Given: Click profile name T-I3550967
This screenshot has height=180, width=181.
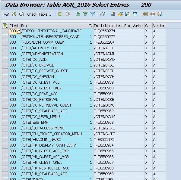Looking at the screenshot, I should [113, 163].
